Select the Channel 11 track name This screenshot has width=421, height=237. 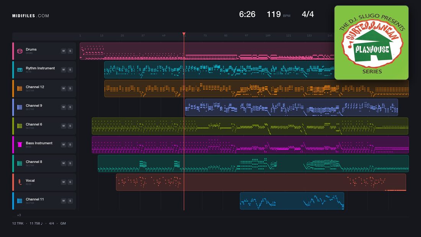[x=34, y=199]
